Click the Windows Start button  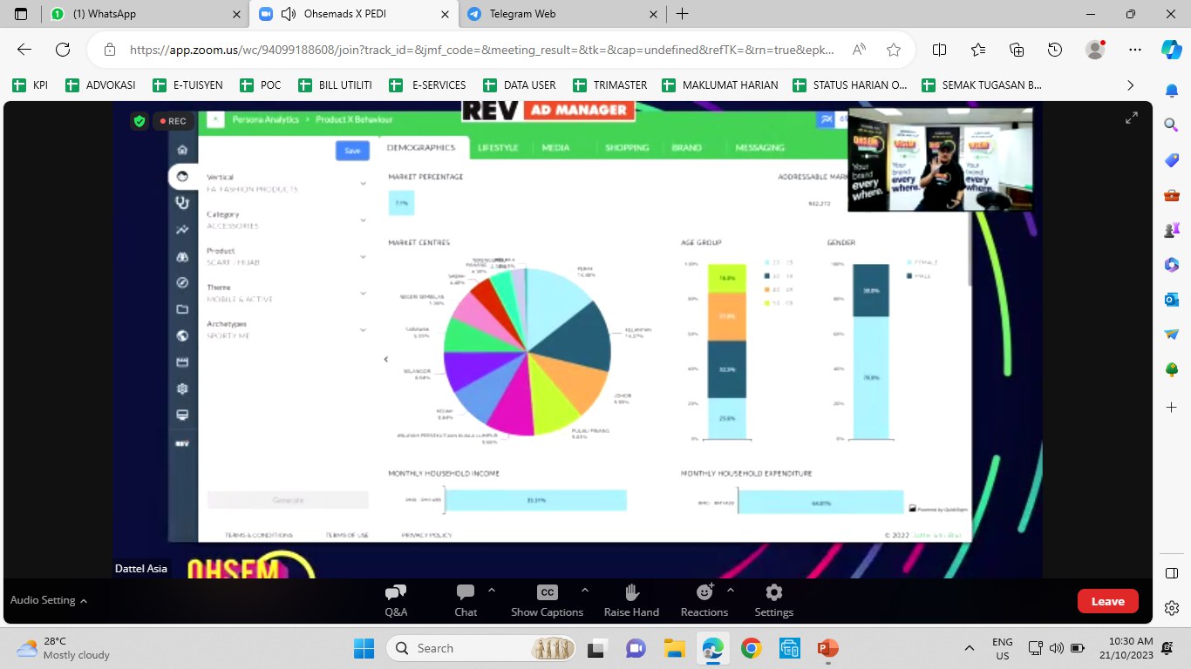[x=363, y=648]
